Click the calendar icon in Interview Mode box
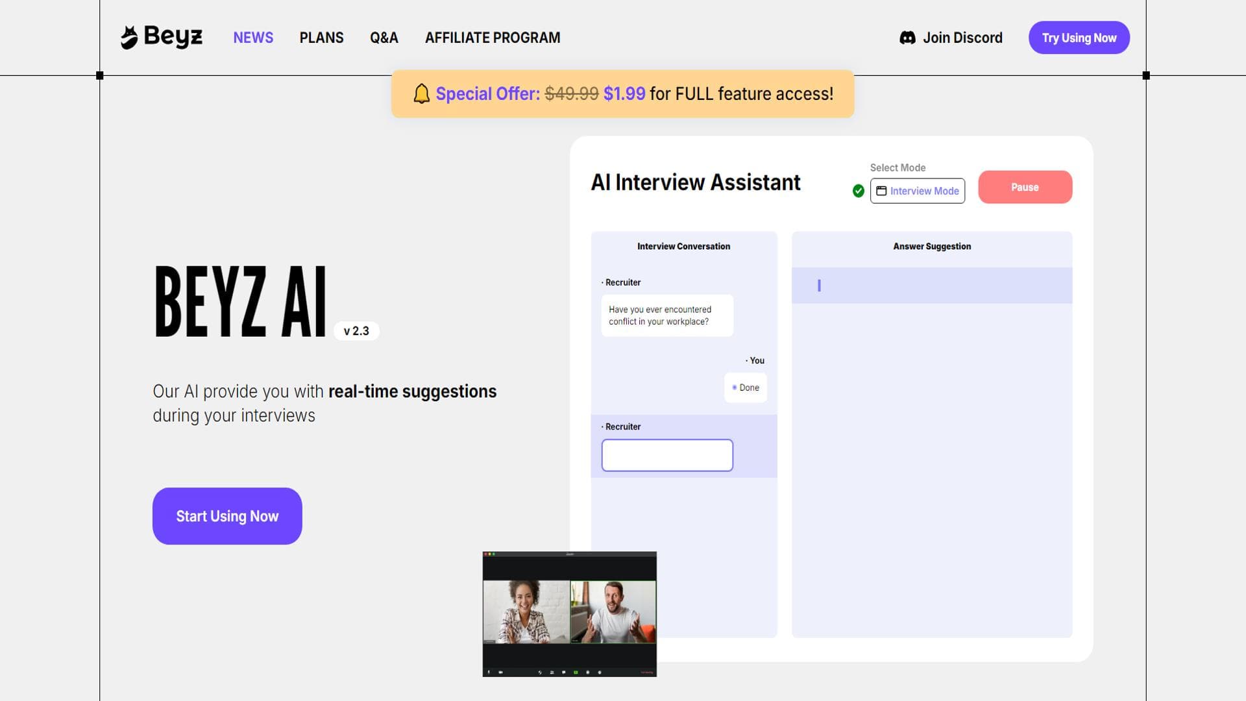This screenshot has height=701, width=1246. 881,191
